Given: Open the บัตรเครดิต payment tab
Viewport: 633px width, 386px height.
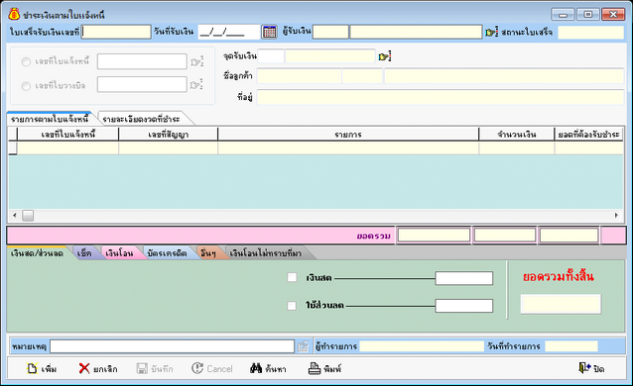Looking at the screenshot, I should 167,253.
